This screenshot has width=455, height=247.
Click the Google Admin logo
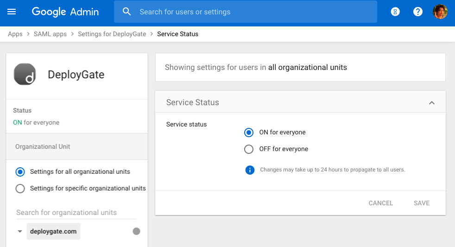(x=65, y=12)
